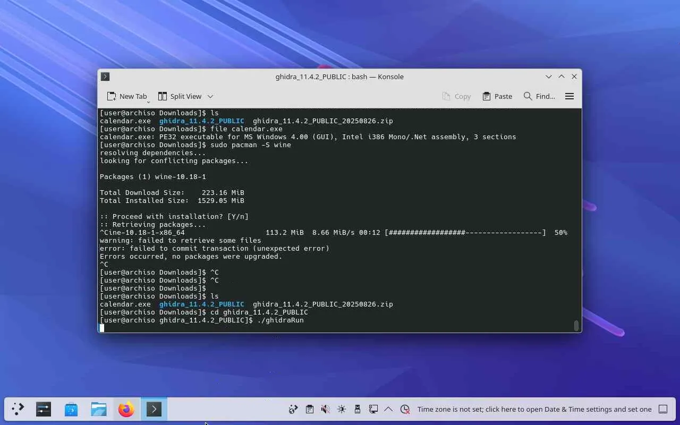Click the 'sudo pacman -S wine' command
This screenshot has width=680, height=425.
coord(251,145)
